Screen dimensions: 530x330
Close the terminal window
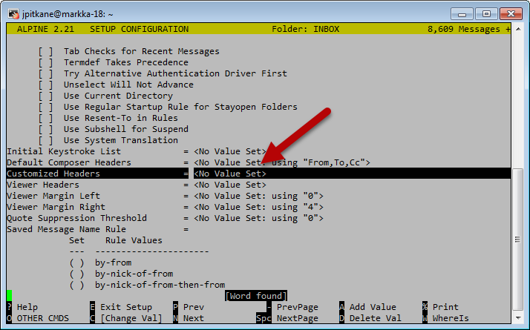click(x=511, y=14)
